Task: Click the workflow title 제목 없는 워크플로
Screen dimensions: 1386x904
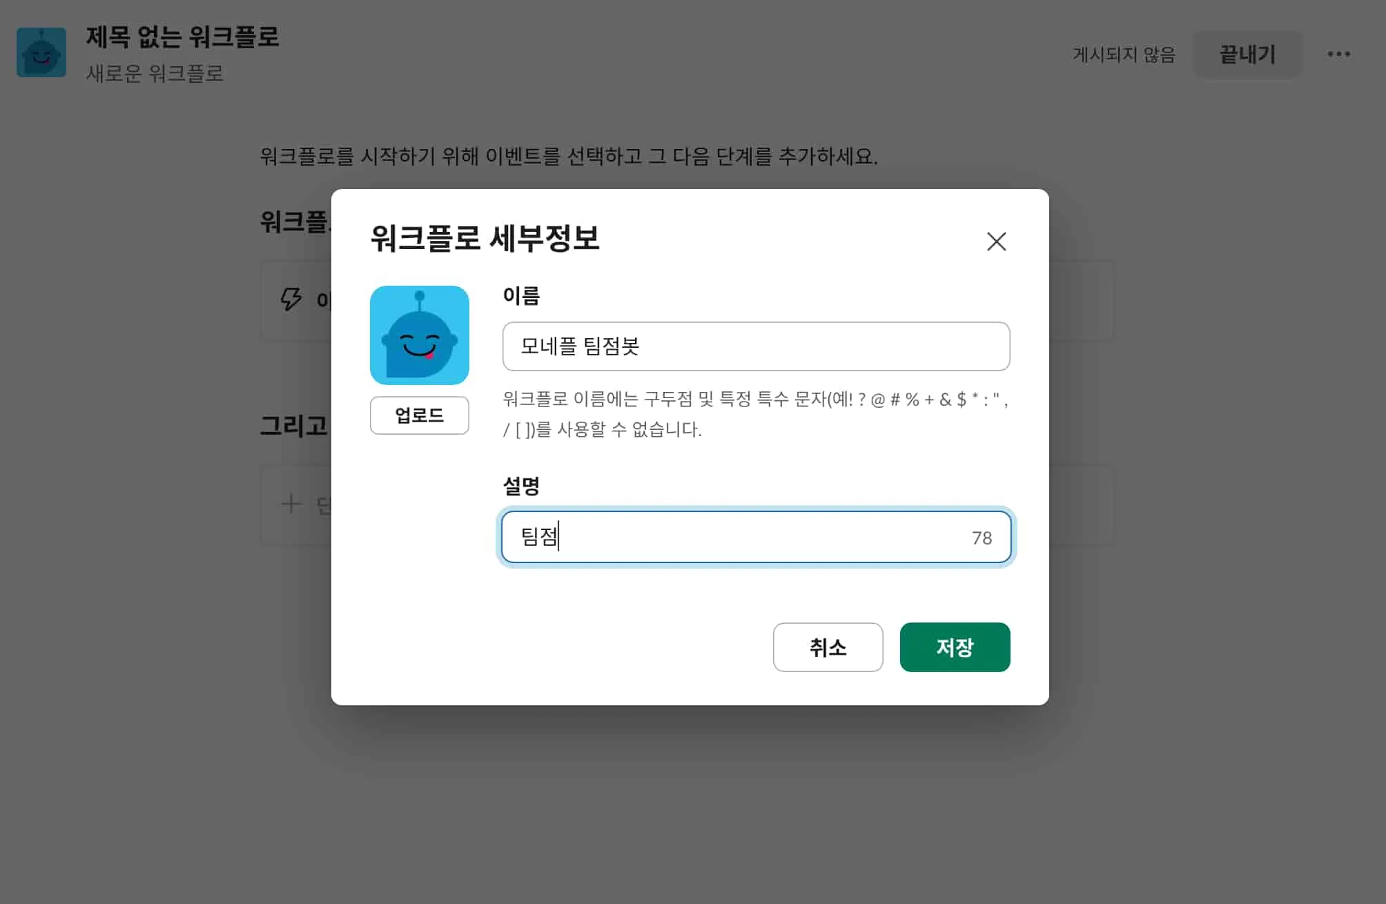Action: click(183, 39)
